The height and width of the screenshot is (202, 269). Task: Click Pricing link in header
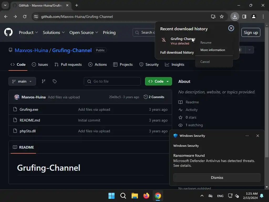point(109,32)
